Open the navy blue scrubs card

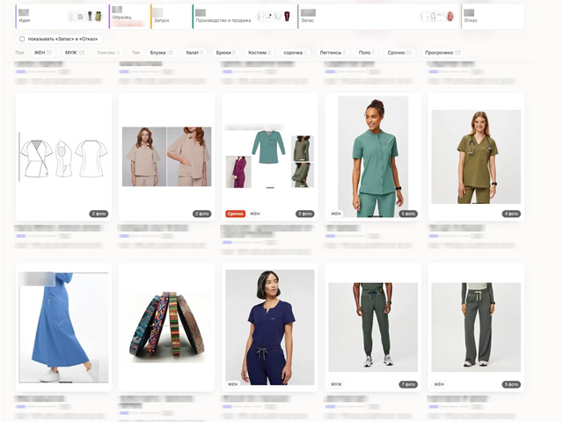[270, 327]
